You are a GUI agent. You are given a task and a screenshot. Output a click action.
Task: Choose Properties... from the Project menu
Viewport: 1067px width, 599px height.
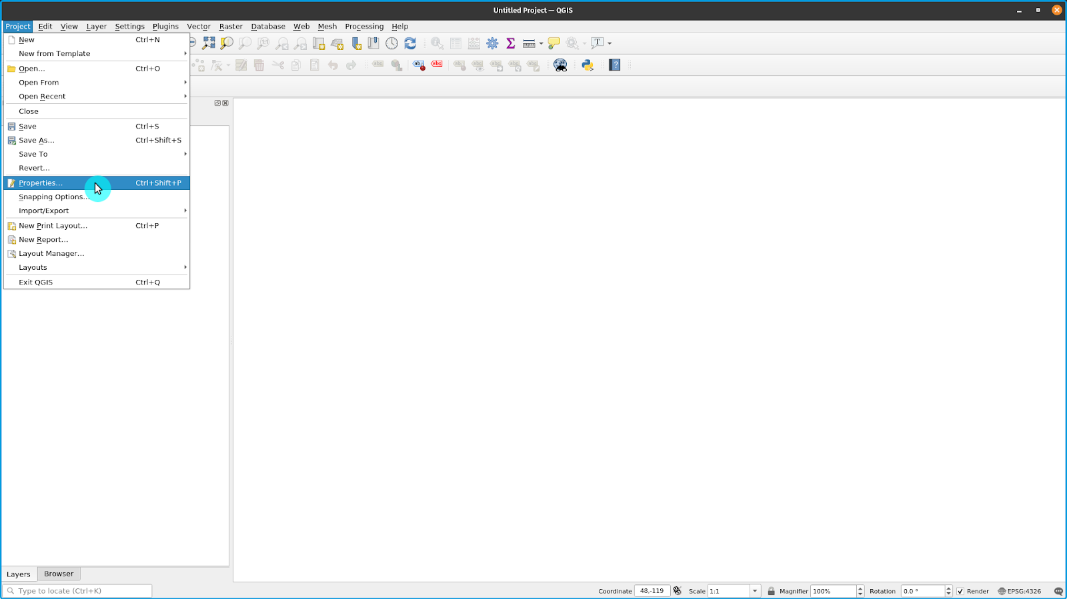coord(97,183)
